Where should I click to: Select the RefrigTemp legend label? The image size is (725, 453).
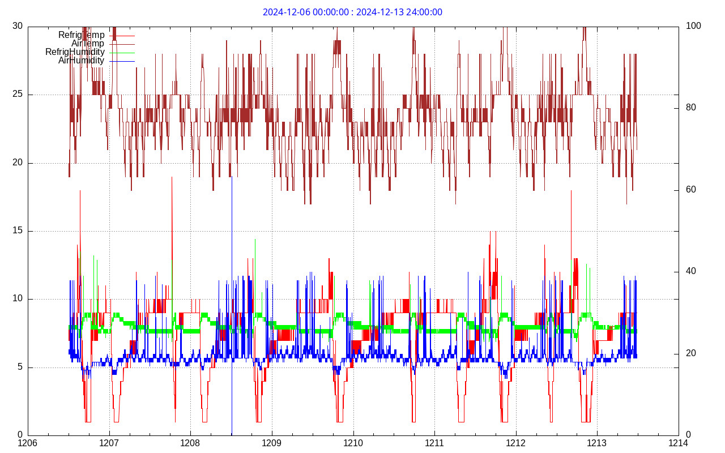[x=82, y=35]
